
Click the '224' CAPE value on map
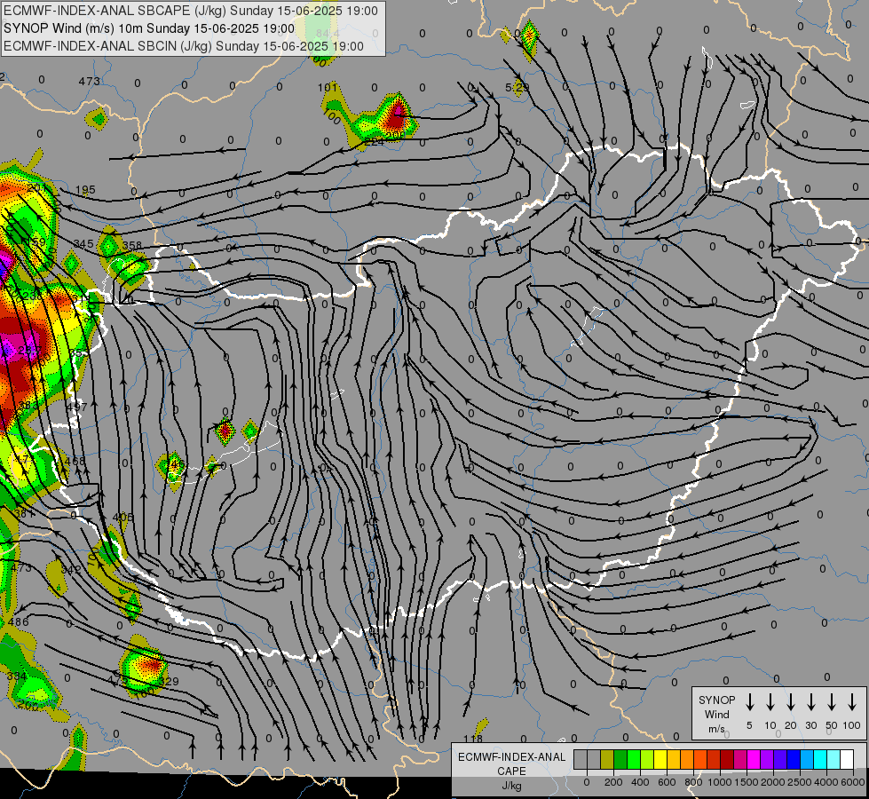point(374,142)
